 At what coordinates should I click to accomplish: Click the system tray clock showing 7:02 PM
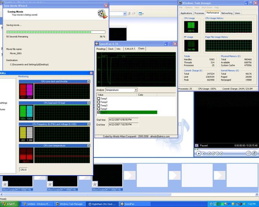click(252, 204)
